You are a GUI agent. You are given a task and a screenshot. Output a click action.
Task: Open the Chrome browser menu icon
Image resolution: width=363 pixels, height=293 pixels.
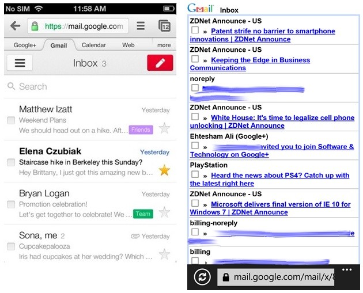[141, 26]
